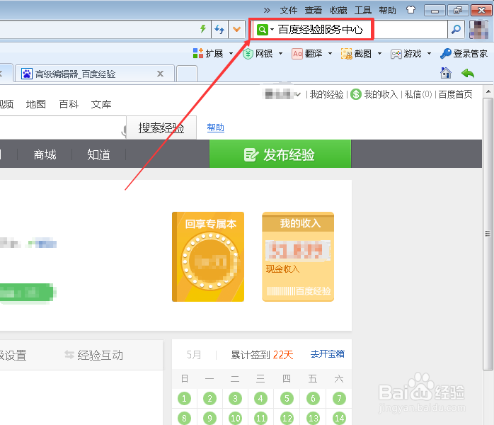494x425 pixels.
Task: Click the lightning speed-mode icon in address bar
Action: click(x=203, y=29)
